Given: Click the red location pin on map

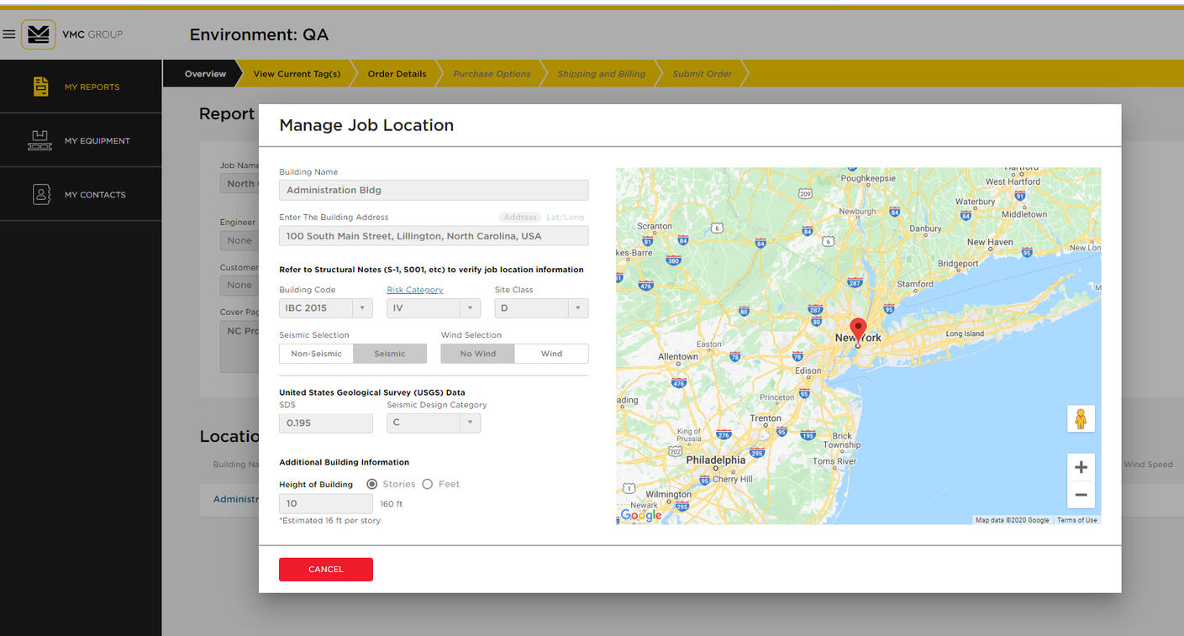Looking at the screenshot, I should [x=857, y=329].
